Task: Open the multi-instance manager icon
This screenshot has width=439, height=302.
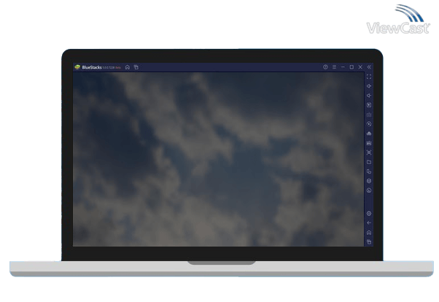Action: [x=369, y=171]
